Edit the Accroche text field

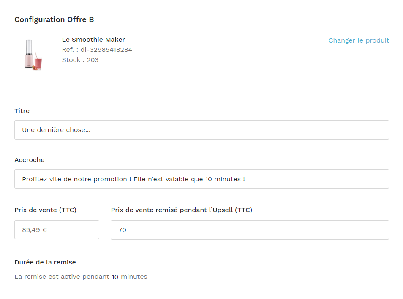(x=201, y=179)
